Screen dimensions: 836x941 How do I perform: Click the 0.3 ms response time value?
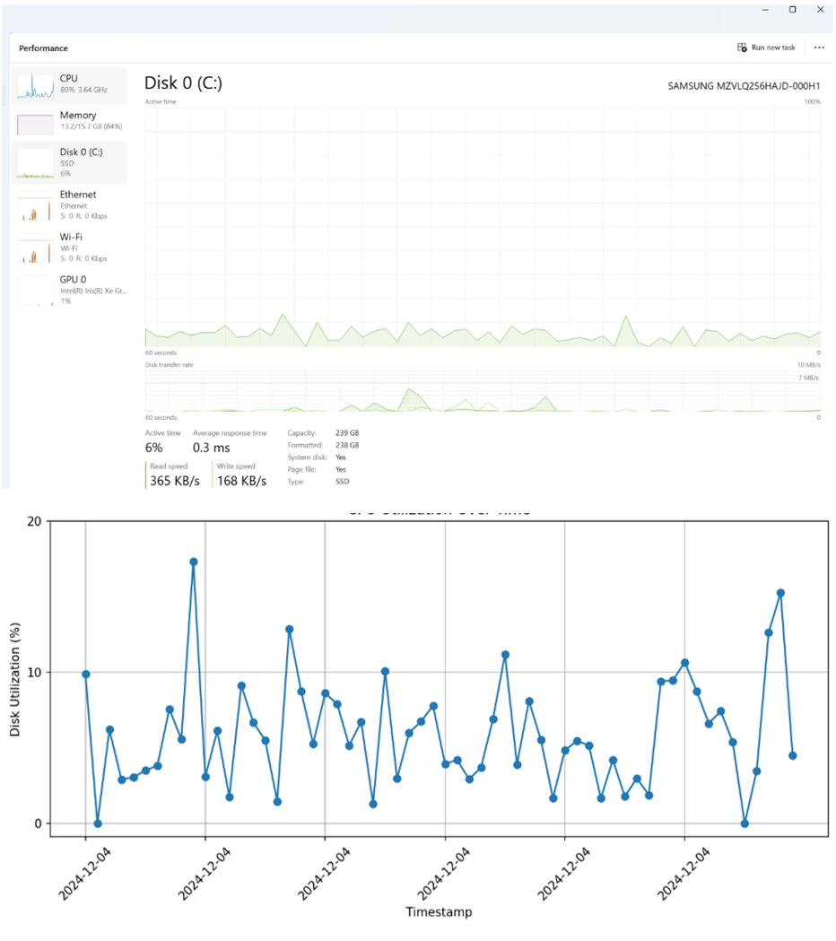212,448
